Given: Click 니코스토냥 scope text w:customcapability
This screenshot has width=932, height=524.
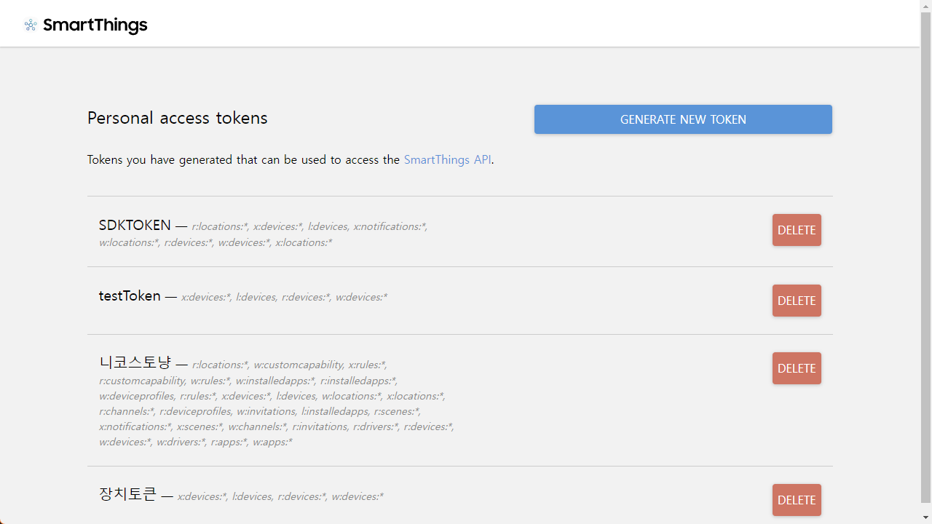Looking at the screenshot, I should click(x=299, y=365).
